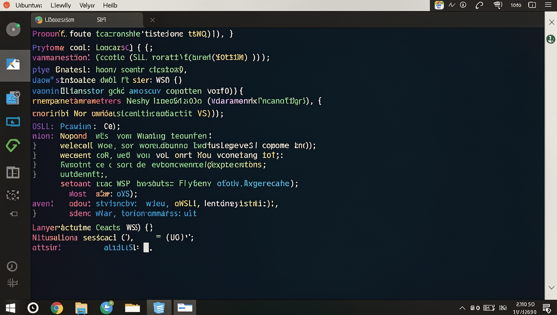Open the Liewlly menu
The height and width of the screenshot is (315, 557).
click(x=61, y=5)
